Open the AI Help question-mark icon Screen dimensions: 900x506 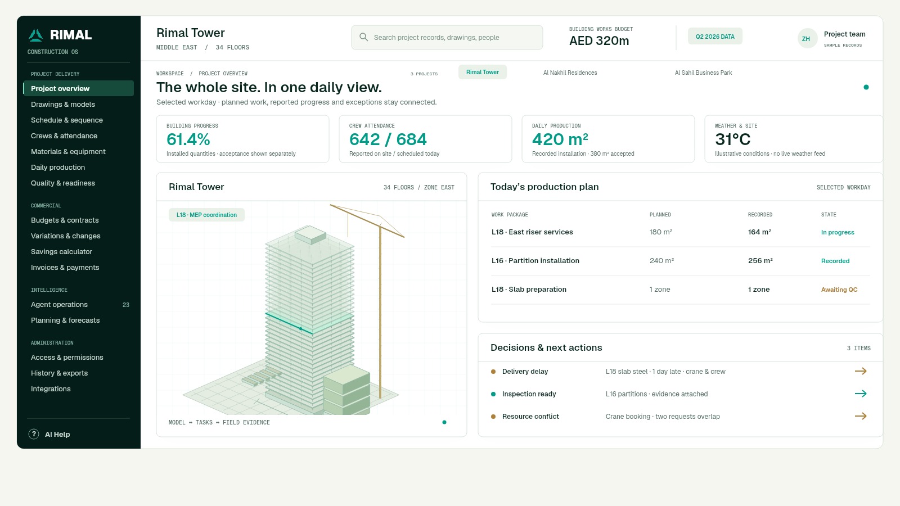(34, 434)
